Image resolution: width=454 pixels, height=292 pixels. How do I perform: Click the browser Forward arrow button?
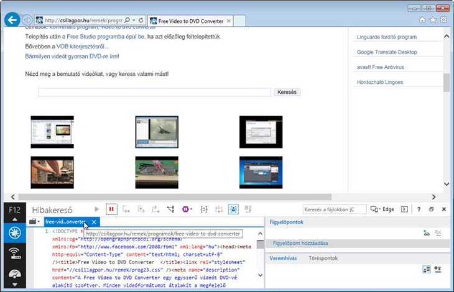tap(27, 21)
